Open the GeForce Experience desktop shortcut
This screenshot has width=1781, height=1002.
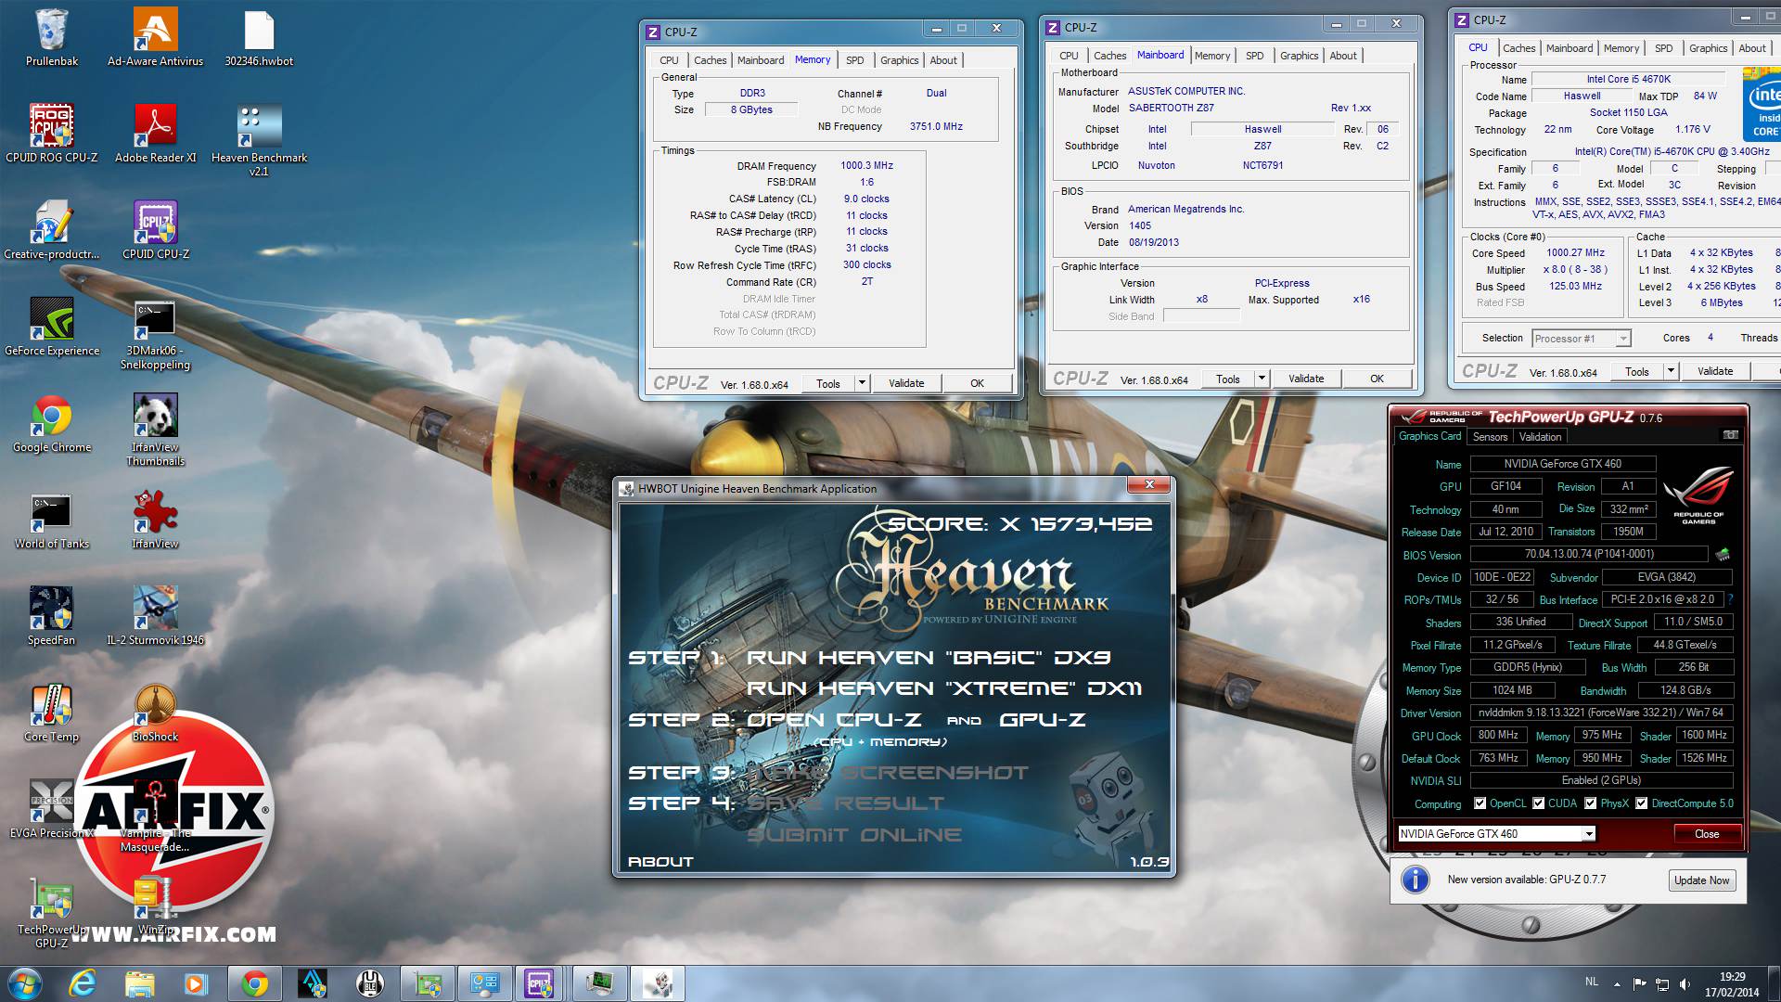coord(52,327)
